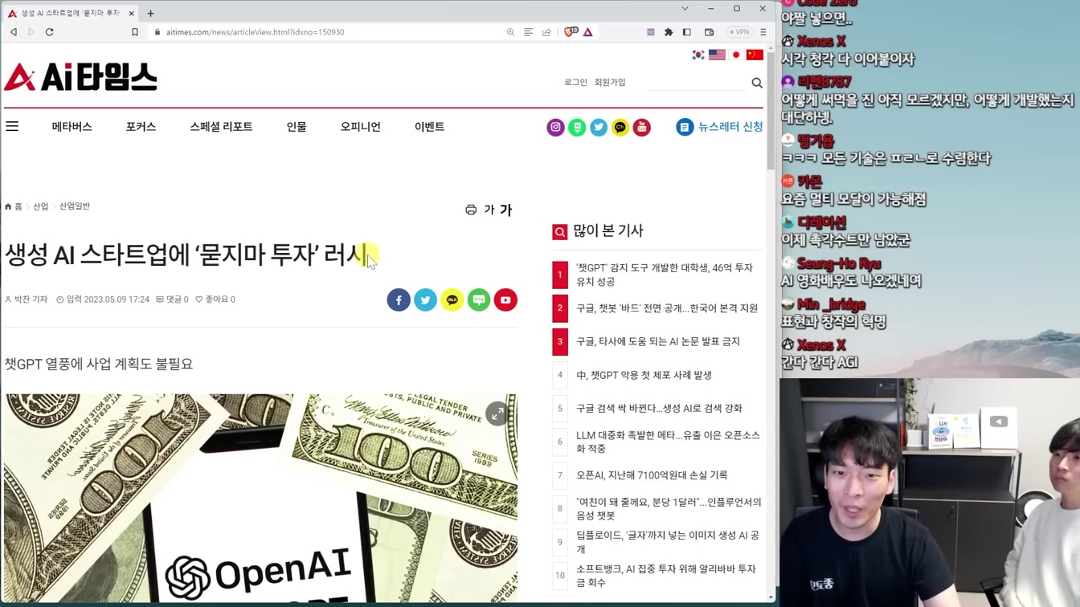Share article via green message icon
This screenshot has width=1080, height=607.
coord(479,300)
